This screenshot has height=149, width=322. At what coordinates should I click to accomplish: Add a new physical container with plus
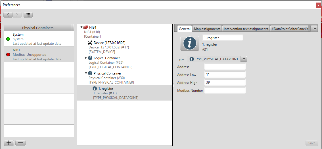point(9,143)
